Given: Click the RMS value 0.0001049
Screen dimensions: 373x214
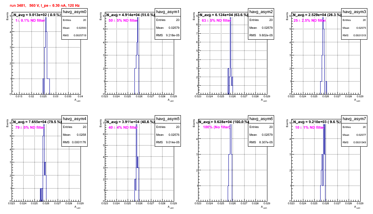Looking at the screenshot, I should (360, 142).
